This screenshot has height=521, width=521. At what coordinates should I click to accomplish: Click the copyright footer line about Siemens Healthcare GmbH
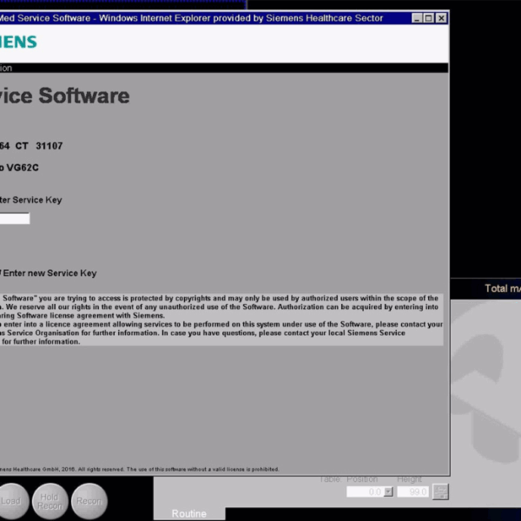coord(139,469)
